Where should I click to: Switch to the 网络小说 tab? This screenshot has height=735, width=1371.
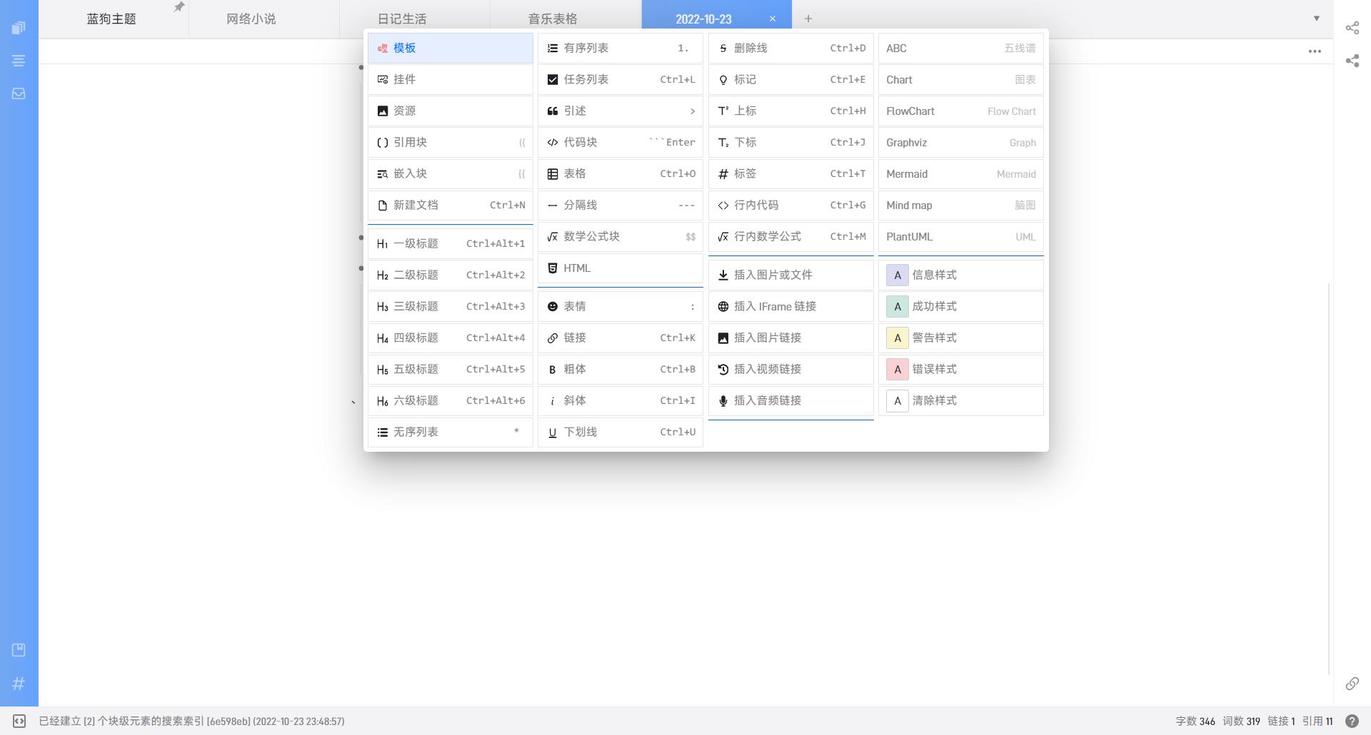(x=251, y=19)
